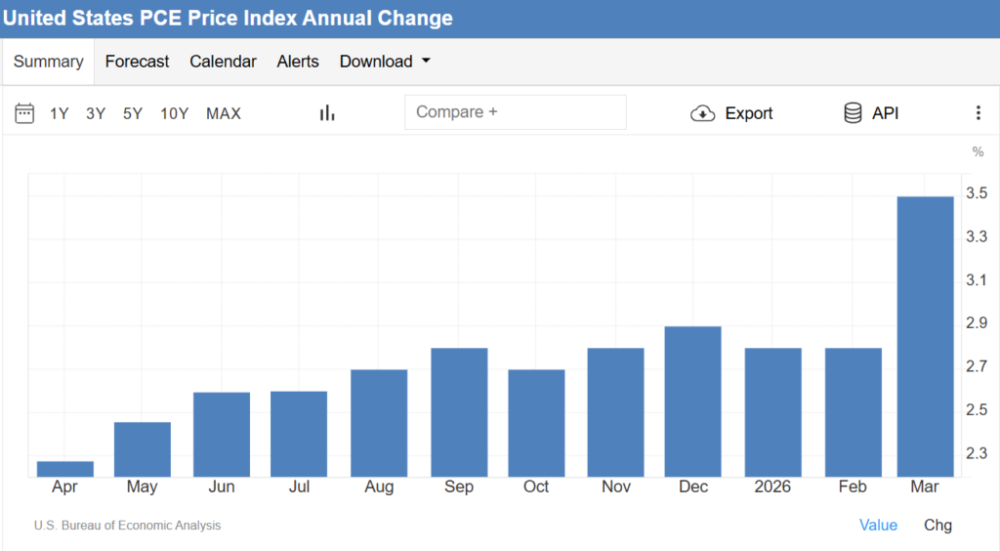Open the Alerts tab

tap(297, 62)
